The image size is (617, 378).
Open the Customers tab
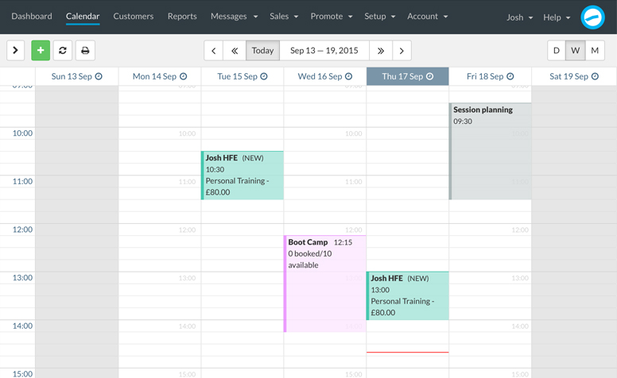[133, 17]
